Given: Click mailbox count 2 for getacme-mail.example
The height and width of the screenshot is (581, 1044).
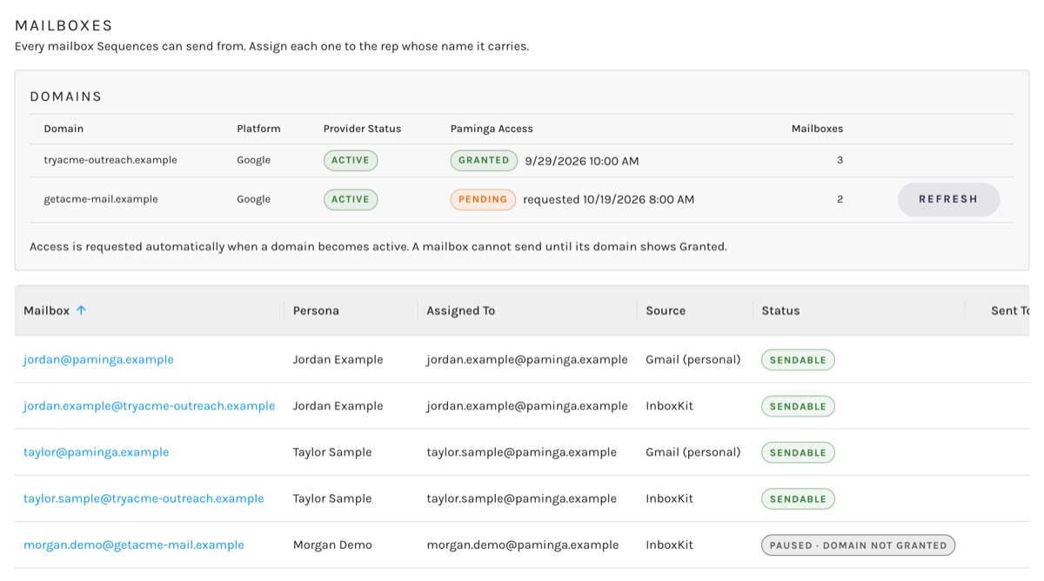Looking at the screenshot, I should click(x=840, y=199).
